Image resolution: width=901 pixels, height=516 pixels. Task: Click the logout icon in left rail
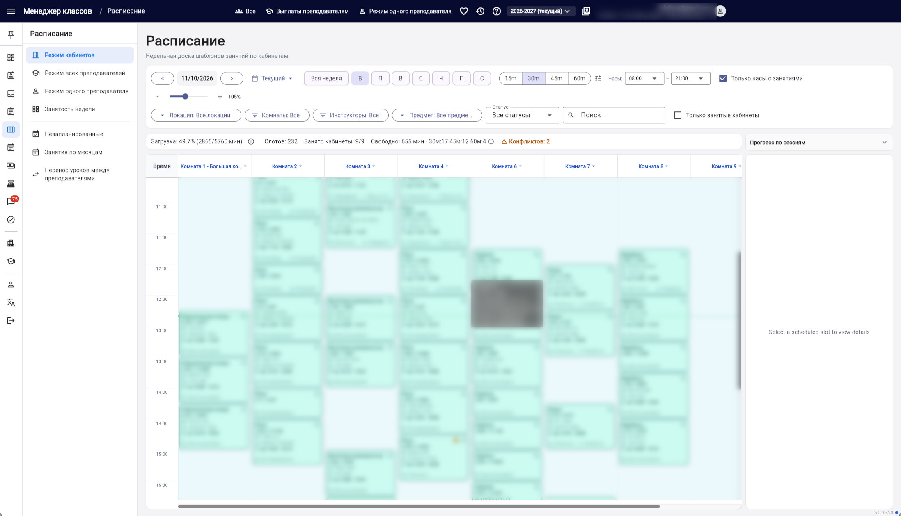click(x=11, y=321)
